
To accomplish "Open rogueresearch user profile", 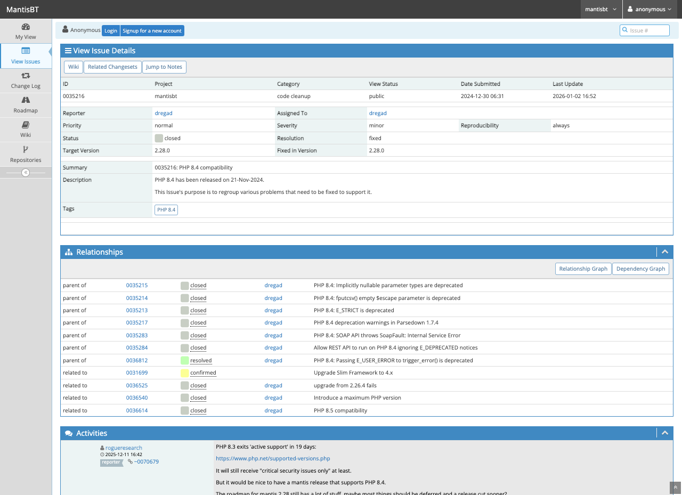I will tap(124, 448).
